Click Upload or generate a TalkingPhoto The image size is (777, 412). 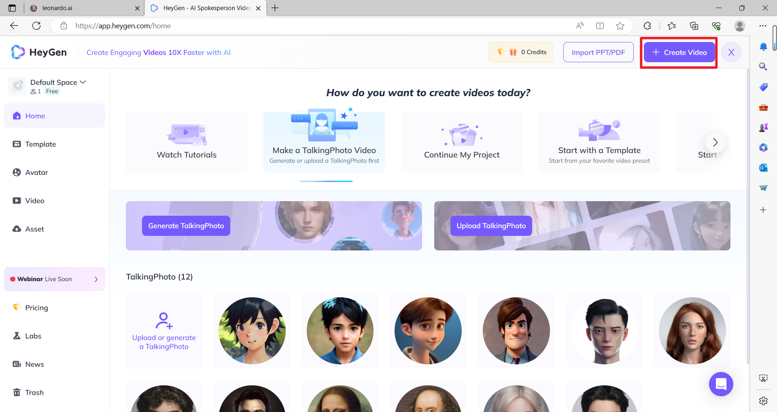pos(164,331)
